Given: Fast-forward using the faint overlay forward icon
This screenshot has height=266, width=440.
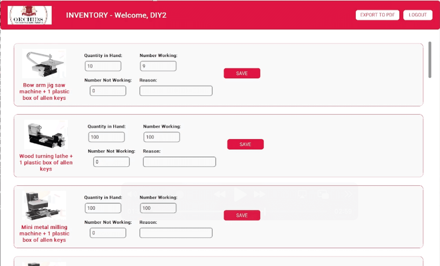Looking at the screenshot, I should [x=259, y=194].
